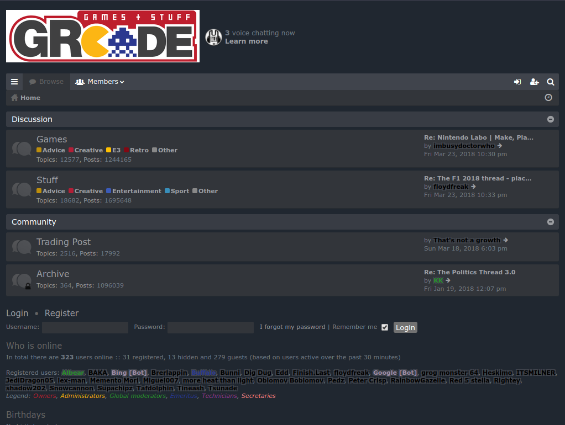Open grog monster 64's profile
Screen dimensions: 565x425
tap(449, 373)
